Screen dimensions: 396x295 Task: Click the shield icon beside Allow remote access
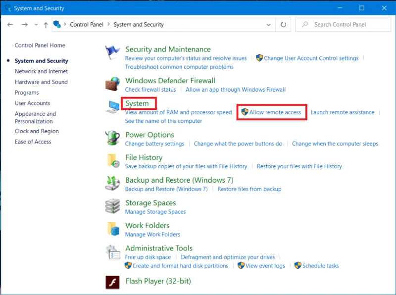[x=245, y=112]
